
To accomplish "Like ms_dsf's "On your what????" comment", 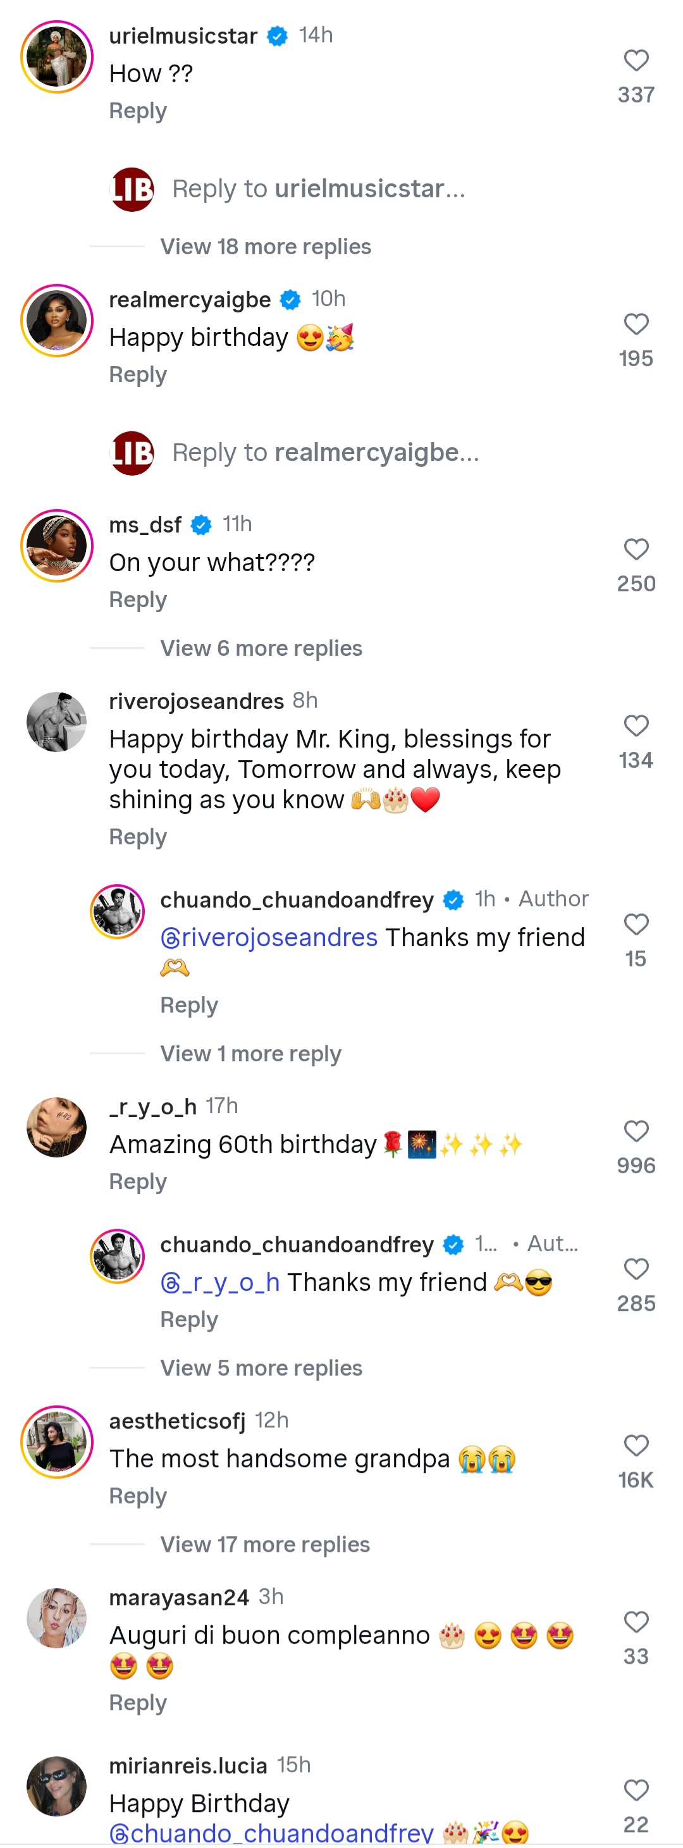I will (x=636, y=551).
